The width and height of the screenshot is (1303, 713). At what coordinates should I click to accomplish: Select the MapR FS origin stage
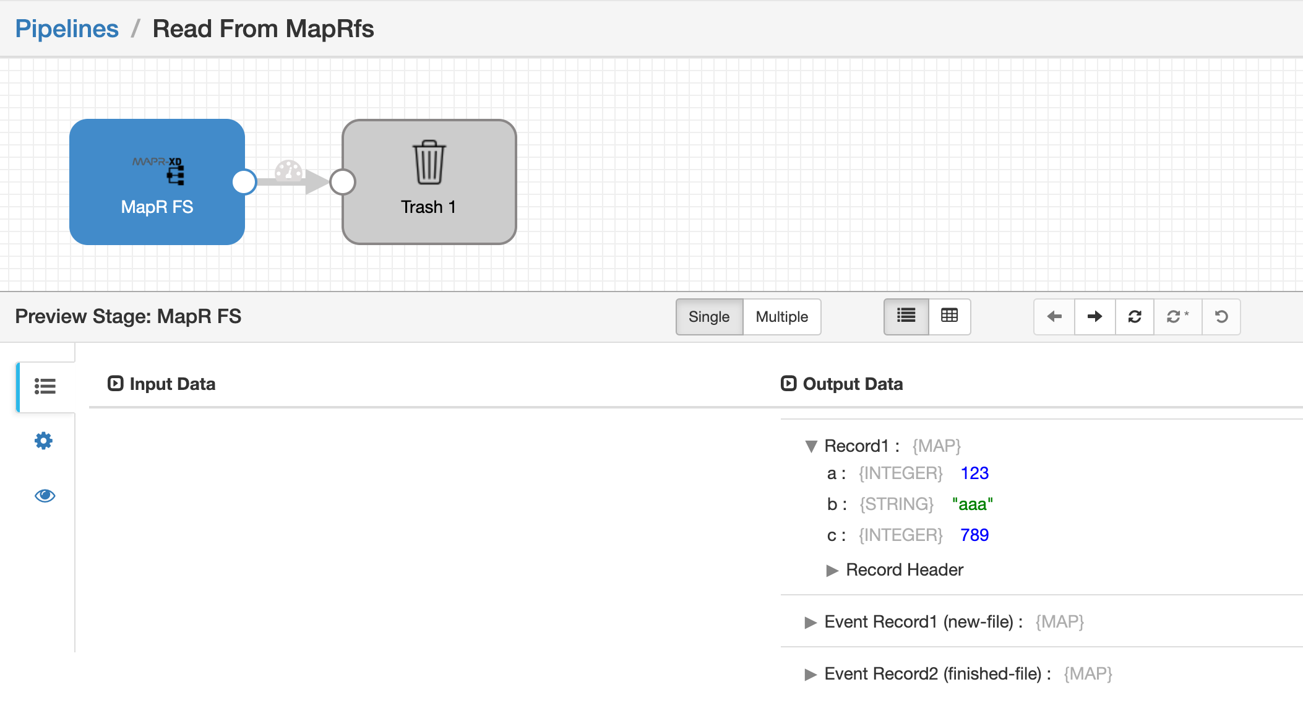tap(157, 182)
